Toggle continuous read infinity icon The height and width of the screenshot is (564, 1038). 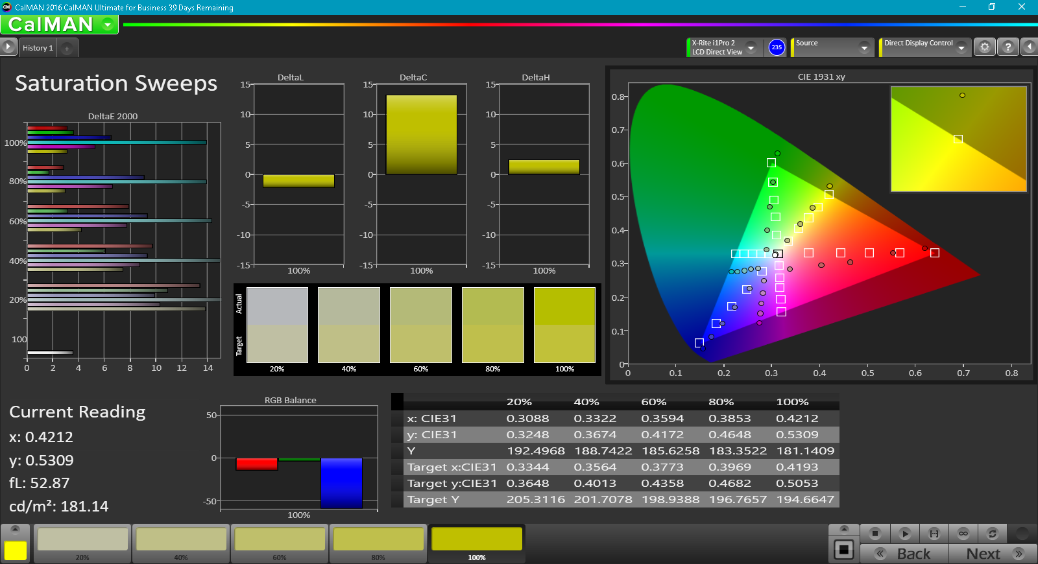point(963,534)
